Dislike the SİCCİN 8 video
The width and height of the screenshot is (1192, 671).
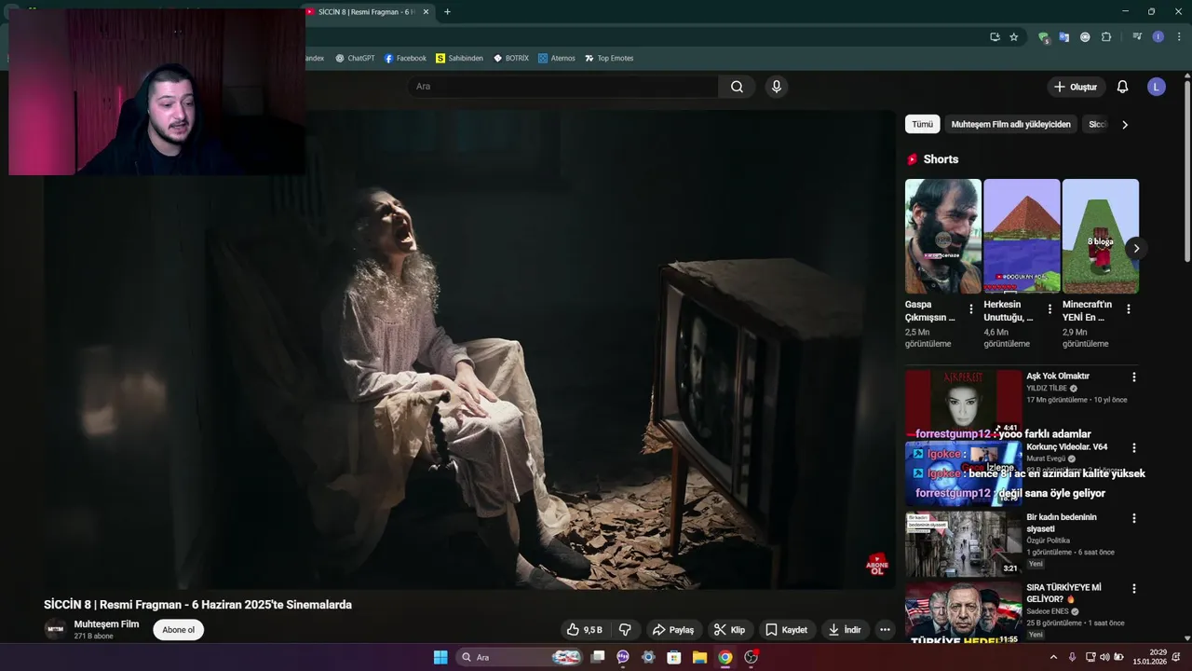coord(625,630)
